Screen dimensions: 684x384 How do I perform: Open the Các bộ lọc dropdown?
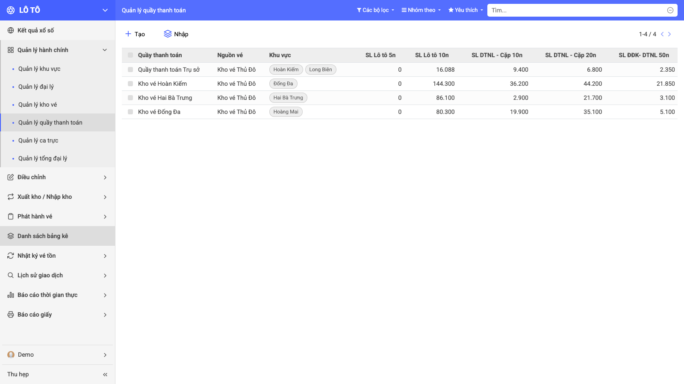[x=375, y=10]
